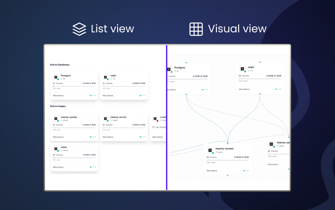Click the redis node icon in visual view
This screenshot has height=210, width=335.
pyautogui.click(x=242, y=69)
